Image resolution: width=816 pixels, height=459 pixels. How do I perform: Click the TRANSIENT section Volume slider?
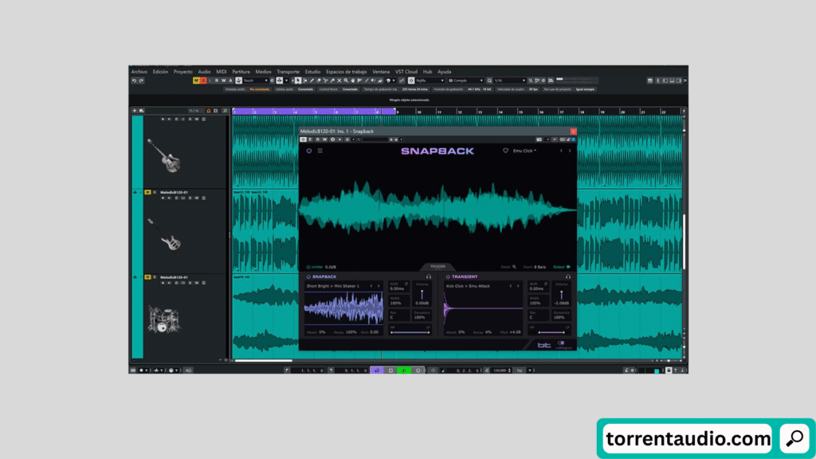[x=562, y=295]
